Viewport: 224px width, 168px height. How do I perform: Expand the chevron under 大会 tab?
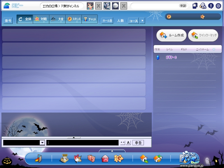pyautogui.click(x=61, y=22)
